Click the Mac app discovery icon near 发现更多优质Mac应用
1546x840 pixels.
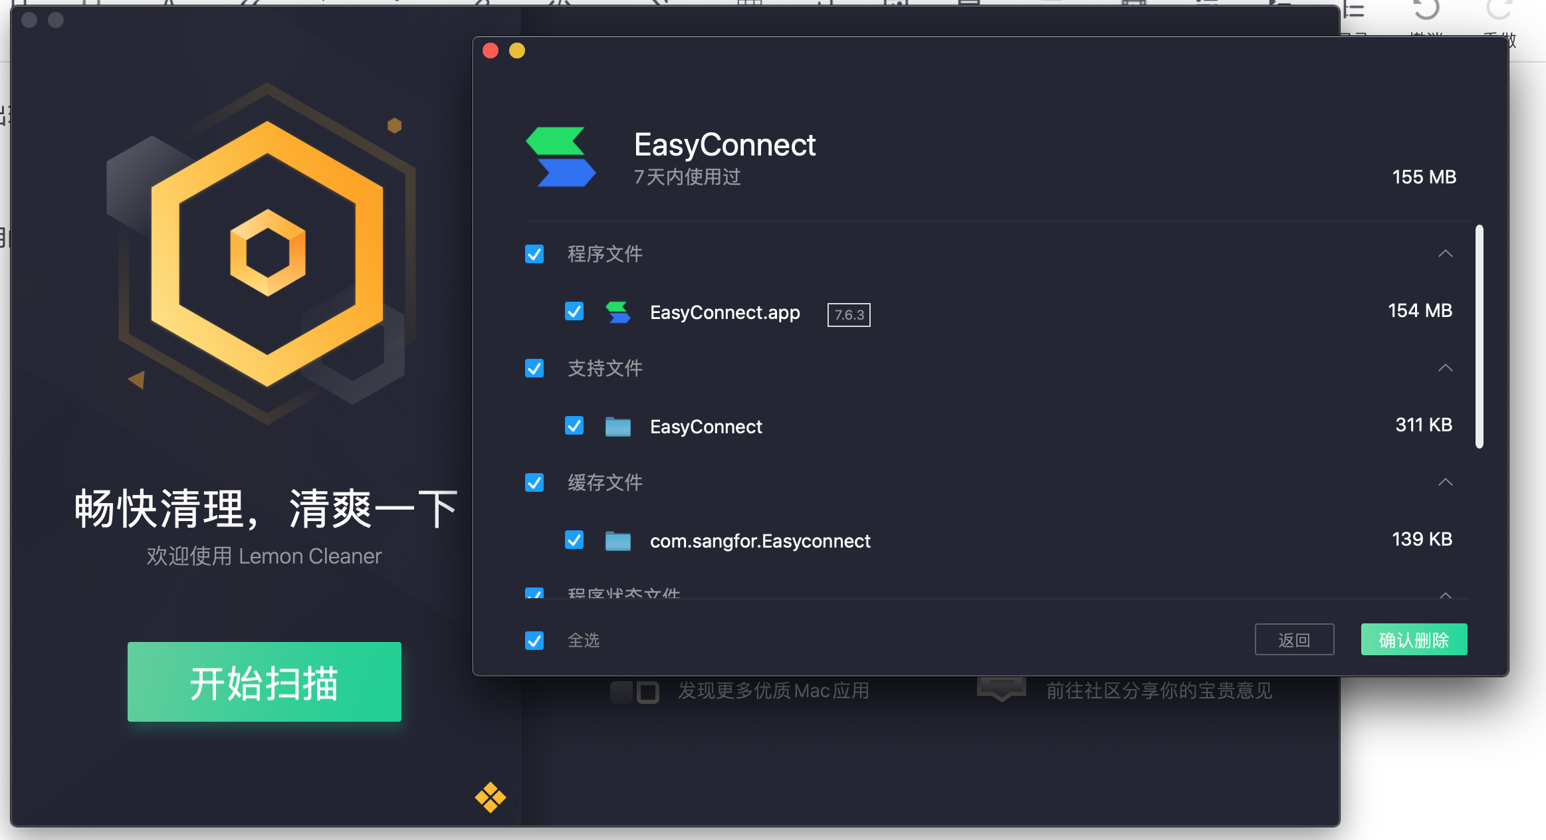click(x=633, y=690)
